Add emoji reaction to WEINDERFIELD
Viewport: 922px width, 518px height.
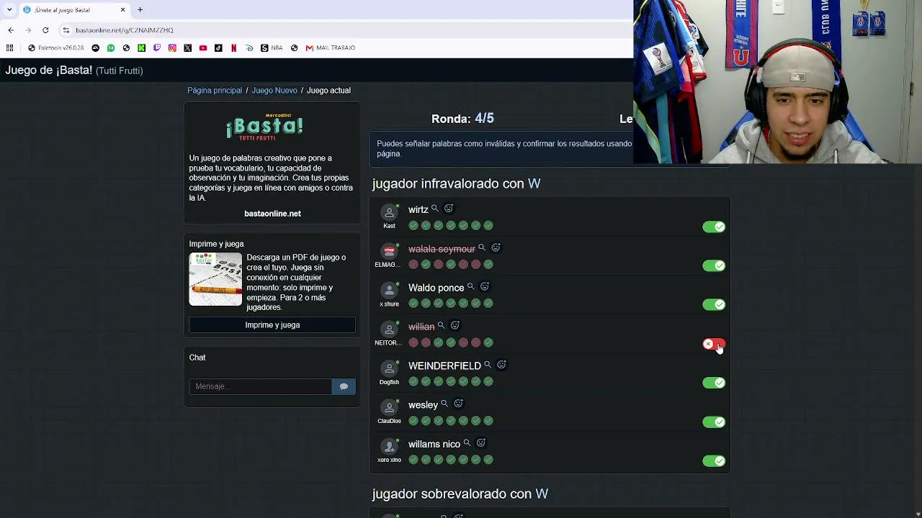click(x=501, y=365)
